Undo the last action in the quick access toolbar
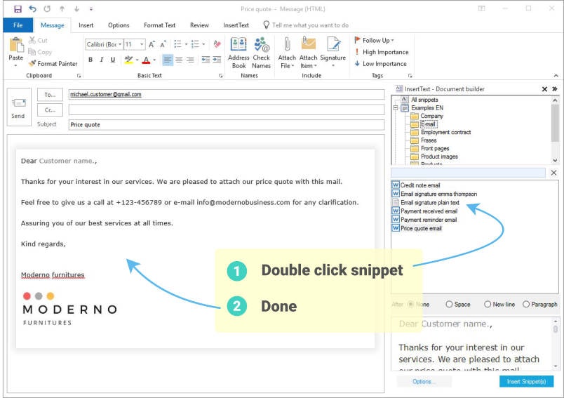This screenshot has width=564, height=398. pyautogui.click(x=32, y=8)
